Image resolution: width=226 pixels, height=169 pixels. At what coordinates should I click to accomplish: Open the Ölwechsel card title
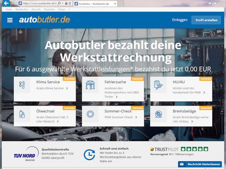coord(45,111)
